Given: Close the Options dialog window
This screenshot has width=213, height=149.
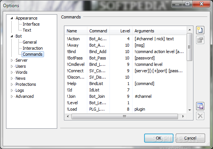Looking at the screenshot, I should pyautogui.click(x=201, y=4).
